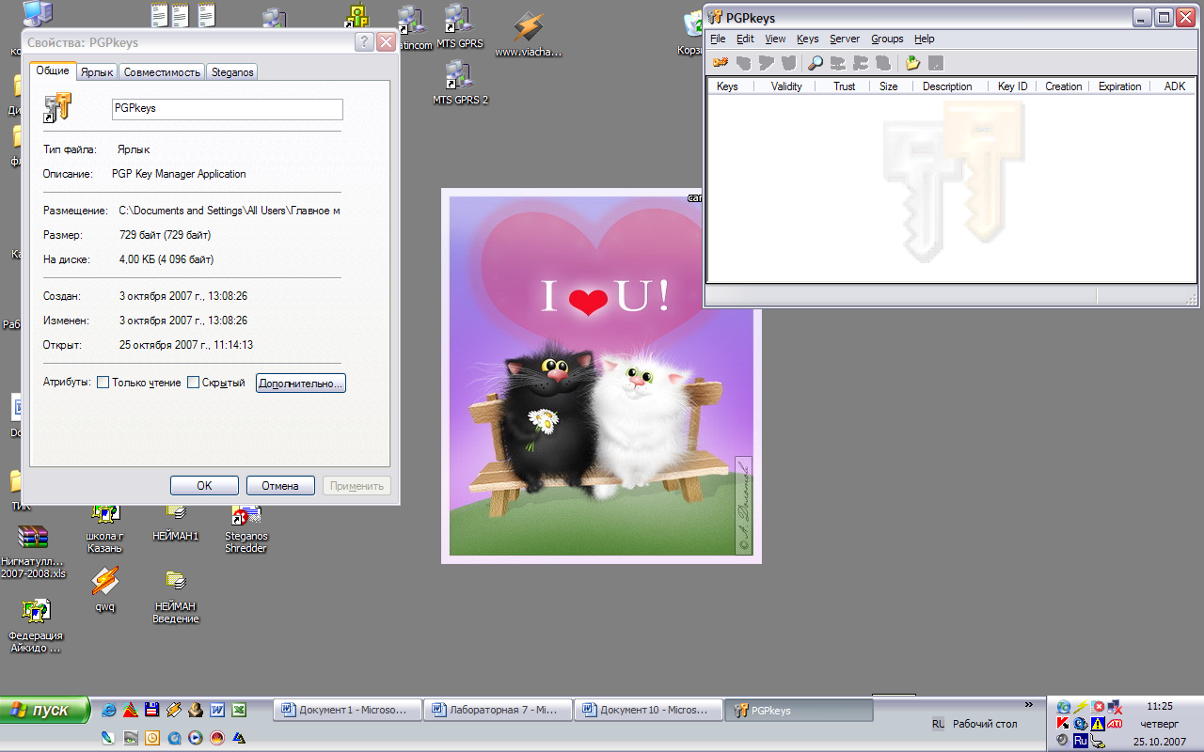
Task: Click the greyed Properties icon after the Import folder icon
Action: [935, 63]
